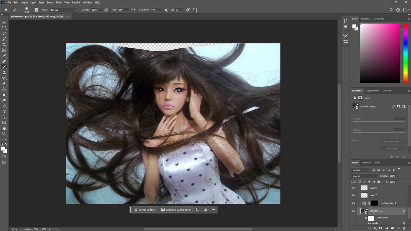The image size is (411, 231).
Task: Switch to the Channels tab
Action: click(366, 163)
